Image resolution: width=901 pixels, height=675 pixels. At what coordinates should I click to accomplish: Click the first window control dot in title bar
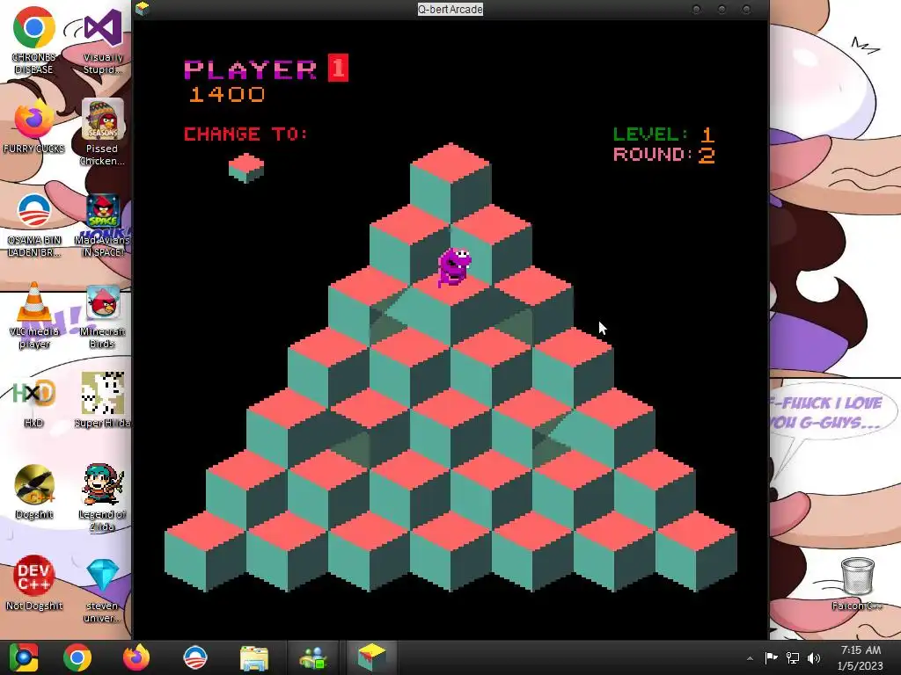[x=697, y=9]
